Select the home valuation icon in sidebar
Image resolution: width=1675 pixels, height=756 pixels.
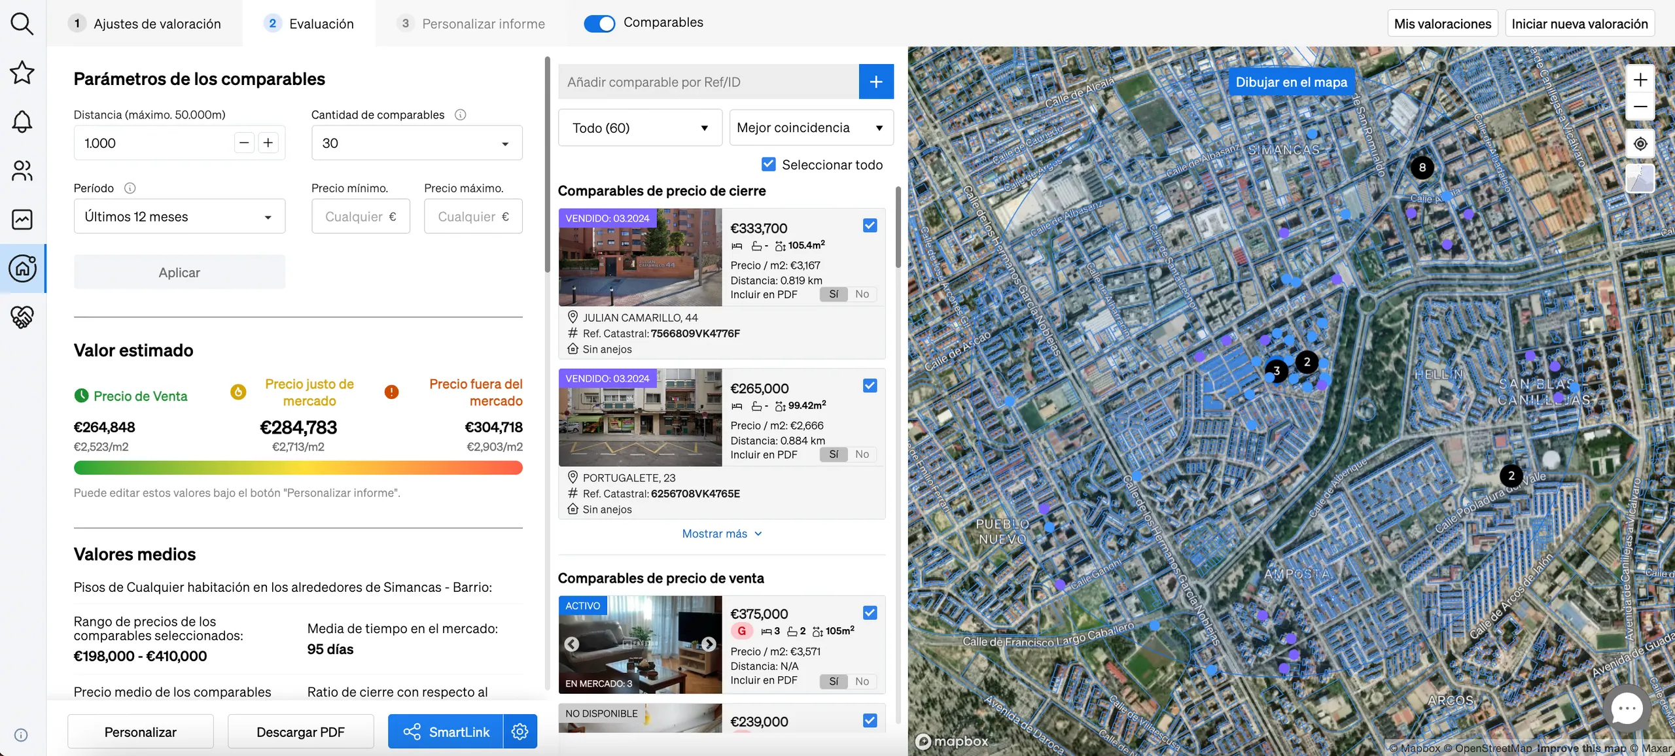(22, 268)
